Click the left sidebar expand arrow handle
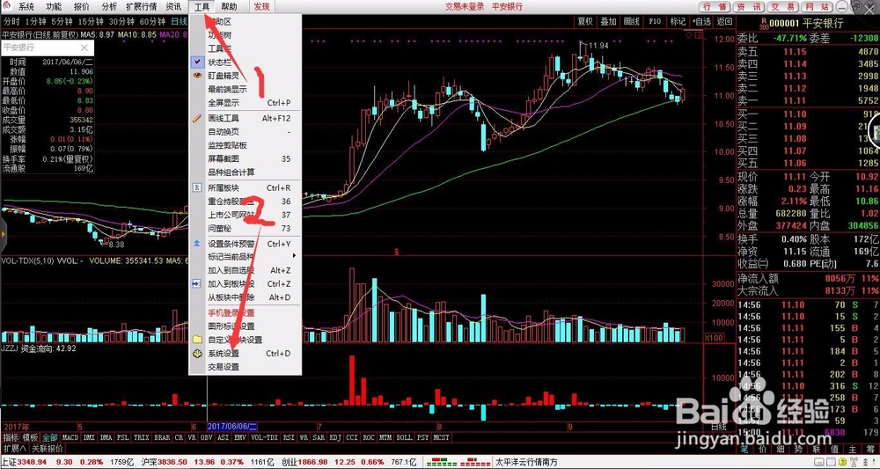 coord(3,233)
